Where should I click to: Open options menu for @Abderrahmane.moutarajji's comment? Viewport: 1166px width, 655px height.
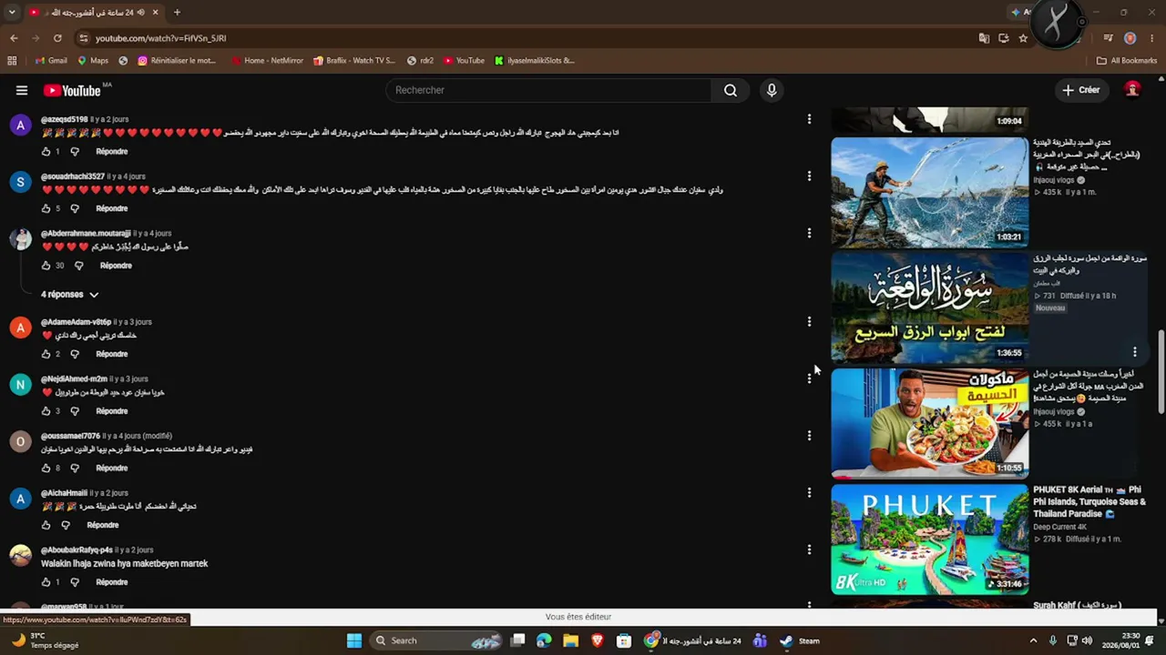809,234
